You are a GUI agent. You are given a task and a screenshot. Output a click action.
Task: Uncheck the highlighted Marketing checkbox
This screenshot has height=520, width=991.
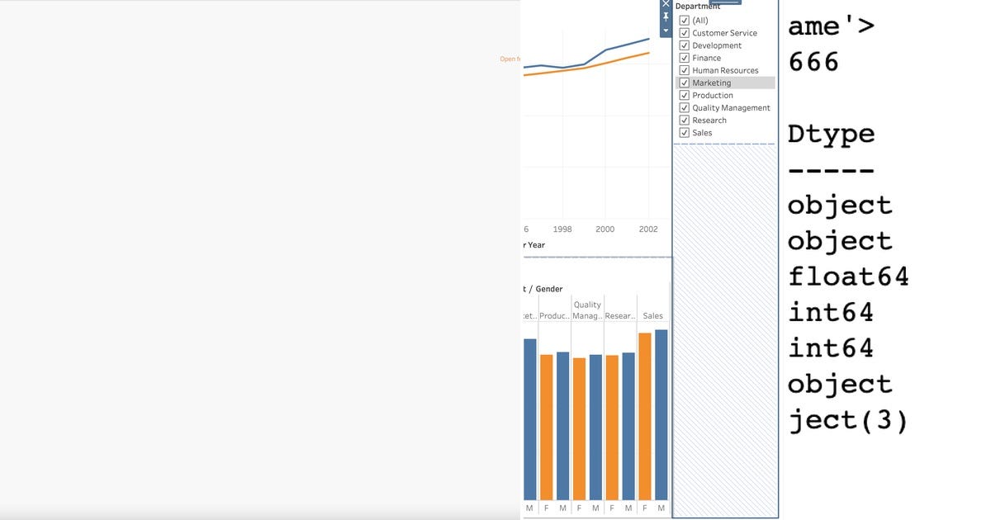point(685,82)
